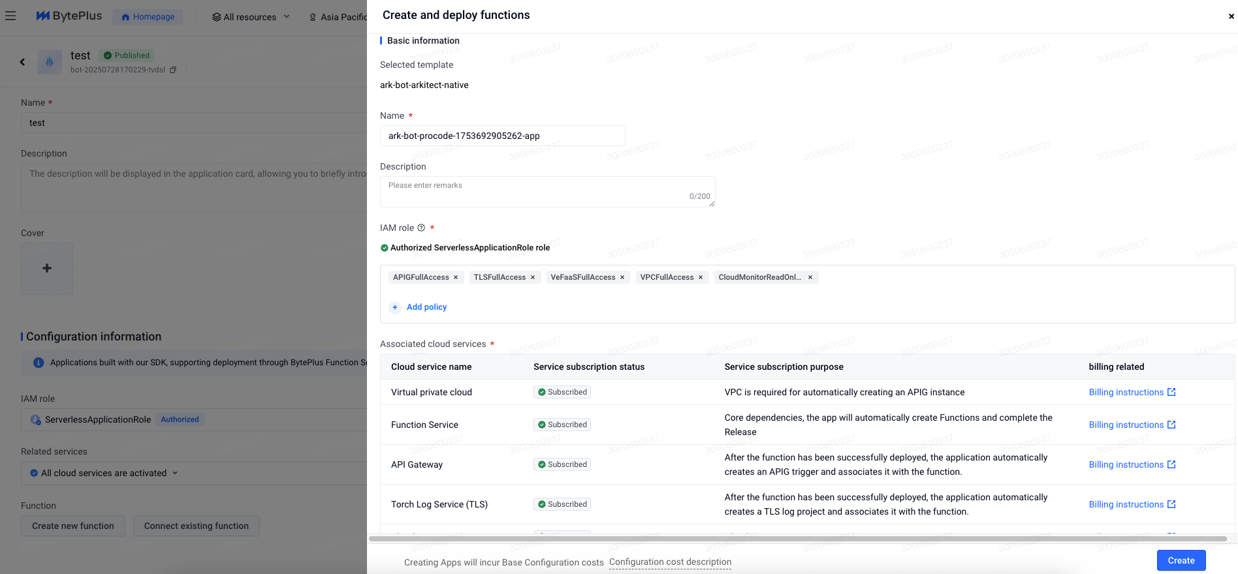The width and height of the screenshot is (1238, 574).
Task: Remove the TLSFullAccess policy tag
Action: coord(533,277)
